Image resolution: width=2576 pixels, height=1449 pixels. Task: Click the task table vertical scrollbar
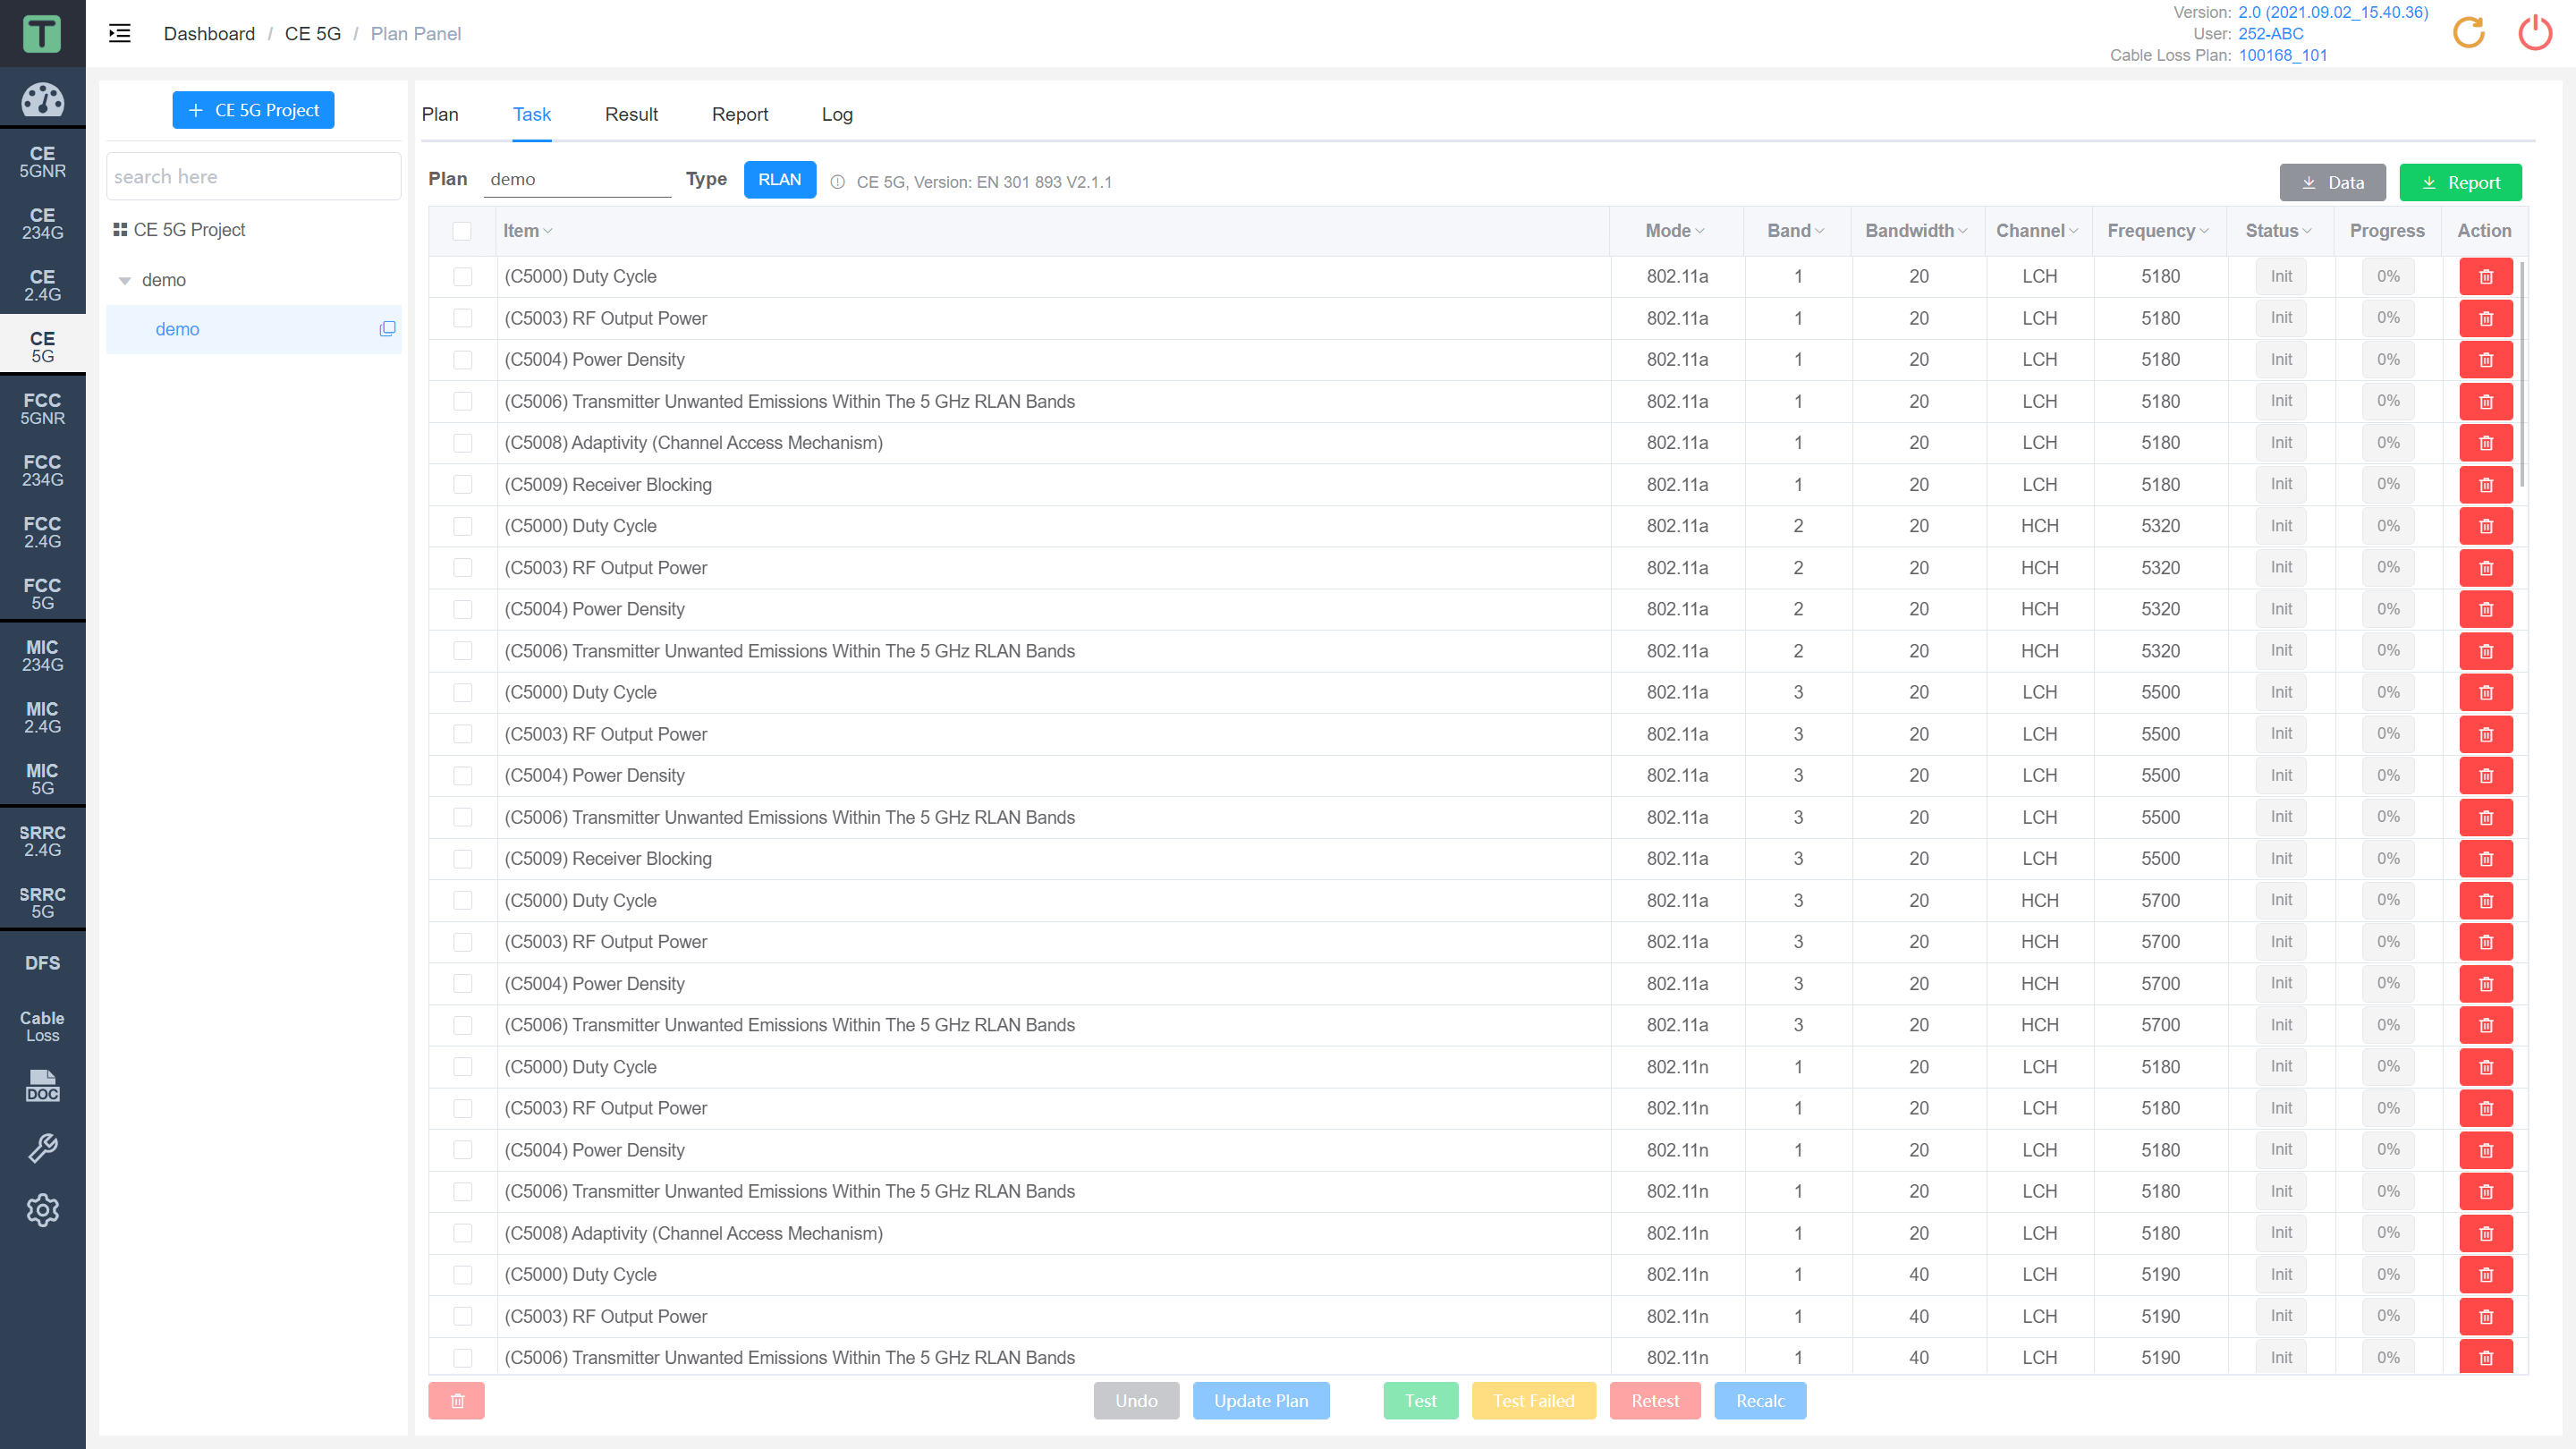tap(2522, 374)
